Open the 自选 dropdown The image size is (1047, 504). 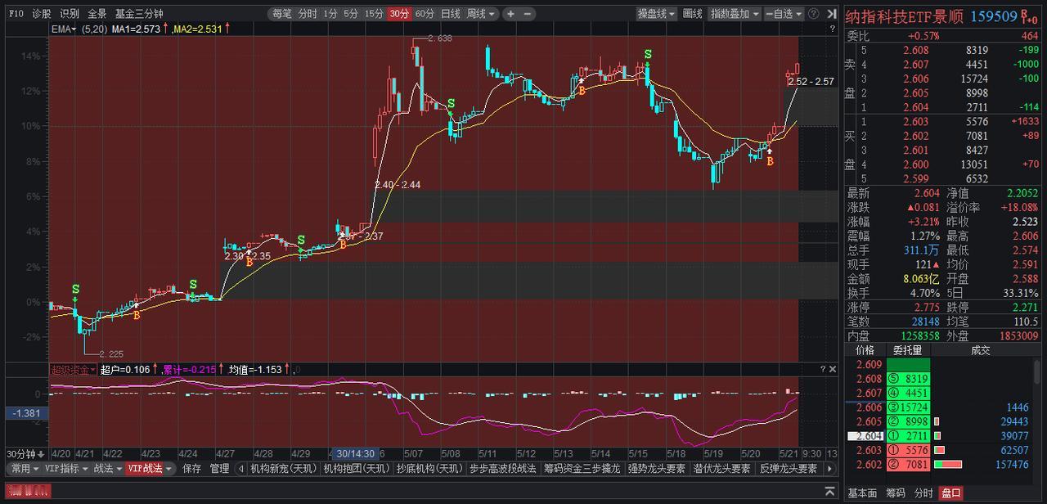tap(784, 14)
